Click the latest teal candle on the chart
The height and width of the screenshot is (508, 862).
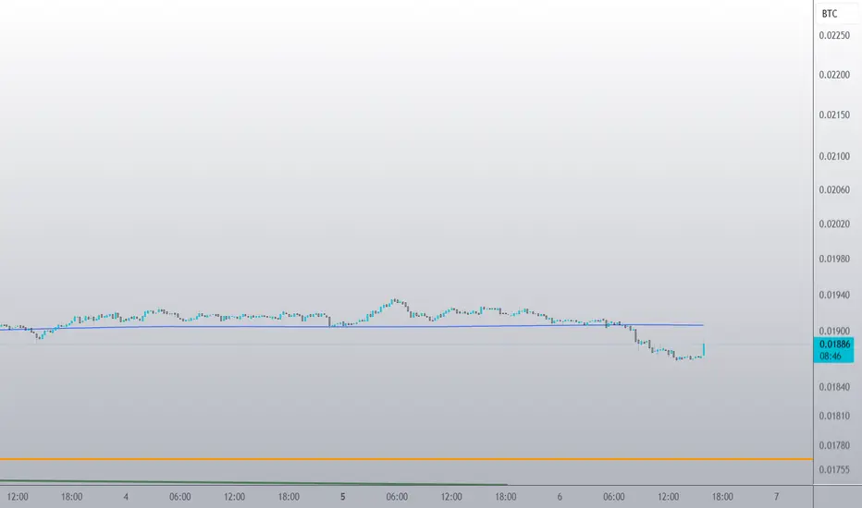coord(704,350)
